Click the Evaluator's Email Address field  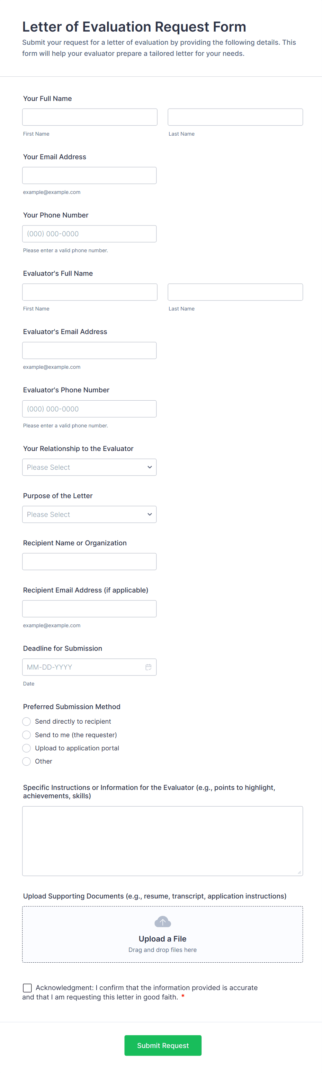click(89, 350)
